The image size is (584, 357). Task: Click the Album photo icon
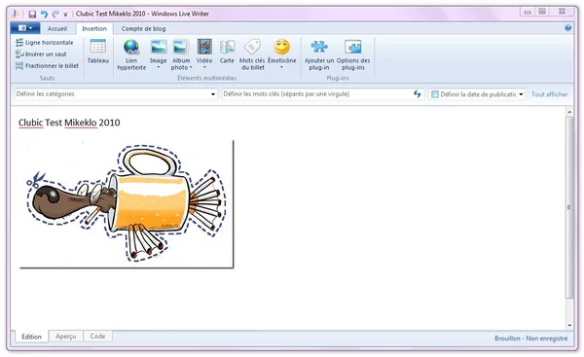pos(181,48)
